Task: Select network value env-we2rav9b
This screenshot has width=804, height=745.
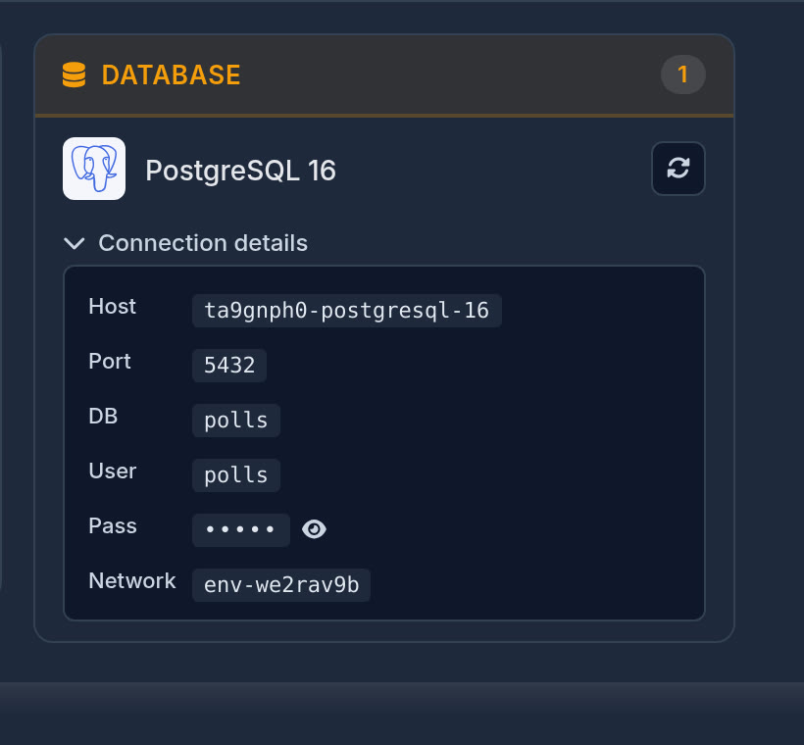Action: click(x=281, y=584)
